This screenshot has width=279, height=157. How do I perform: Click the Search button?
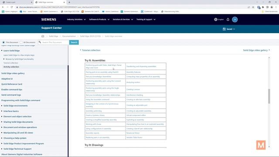coord(74,42)
